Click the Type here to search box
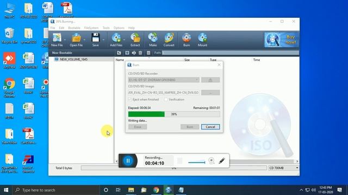 [x=56, y=190]
